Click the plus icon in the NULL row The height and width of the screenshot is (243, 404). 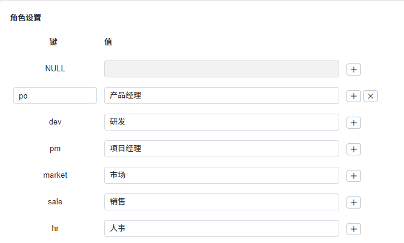coord(354,70)
